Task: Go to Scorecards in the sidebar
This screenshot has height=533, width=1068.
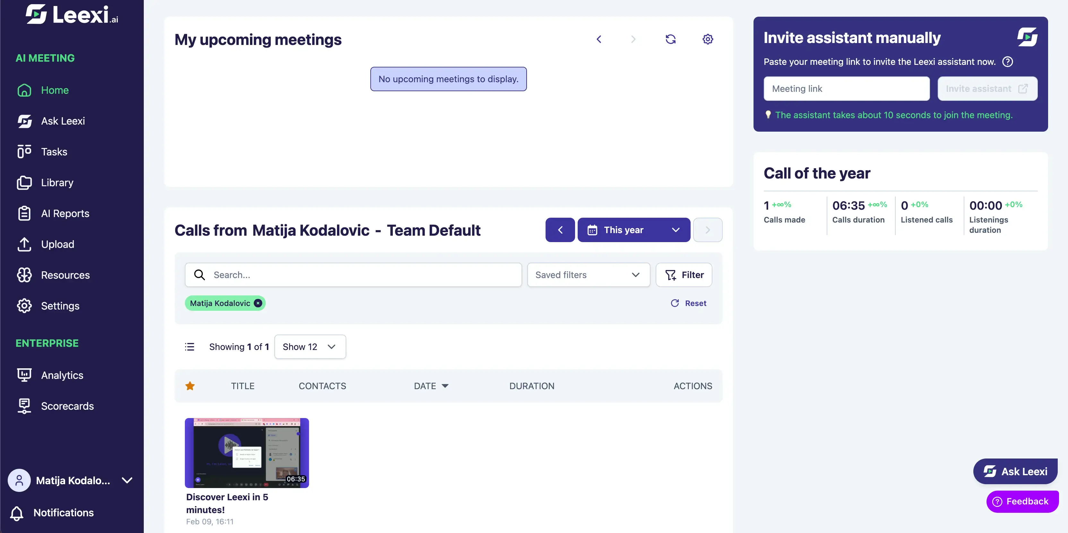Action: (67, 406)
